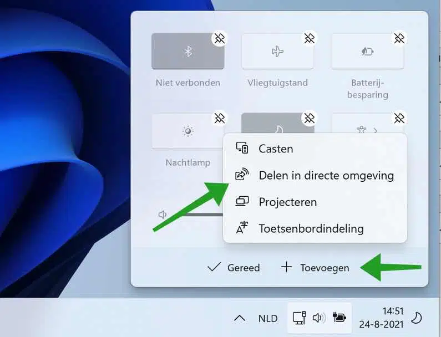441x337 pixels.
Task: Toggle the Nachtlamp tile
Action: (188, 131)
